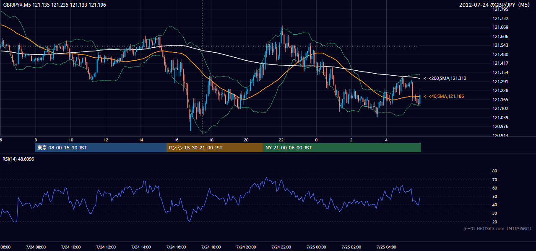Viewport: 536px width, 251px height.
Task: Click price axis value 121.669
Action: (x=500, y=28)
